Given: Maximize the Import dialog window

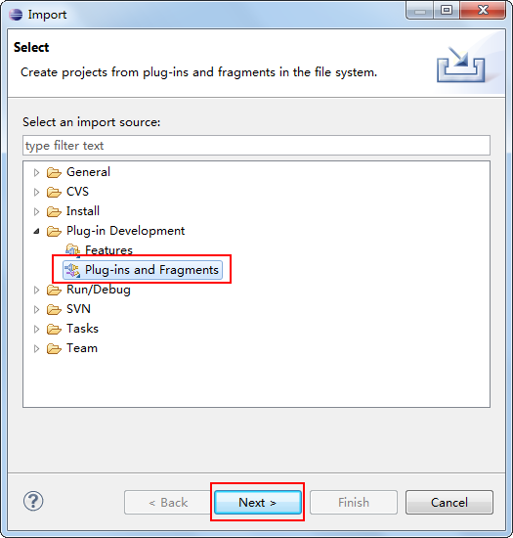Looking at the screenshot, I should pos(447,11).
